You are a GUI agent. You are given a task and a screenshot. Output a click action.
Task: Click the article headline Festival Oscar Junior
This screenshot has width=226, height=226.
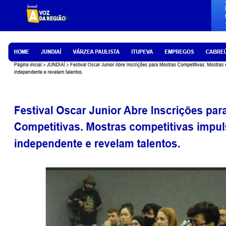(x=120, y=127)
